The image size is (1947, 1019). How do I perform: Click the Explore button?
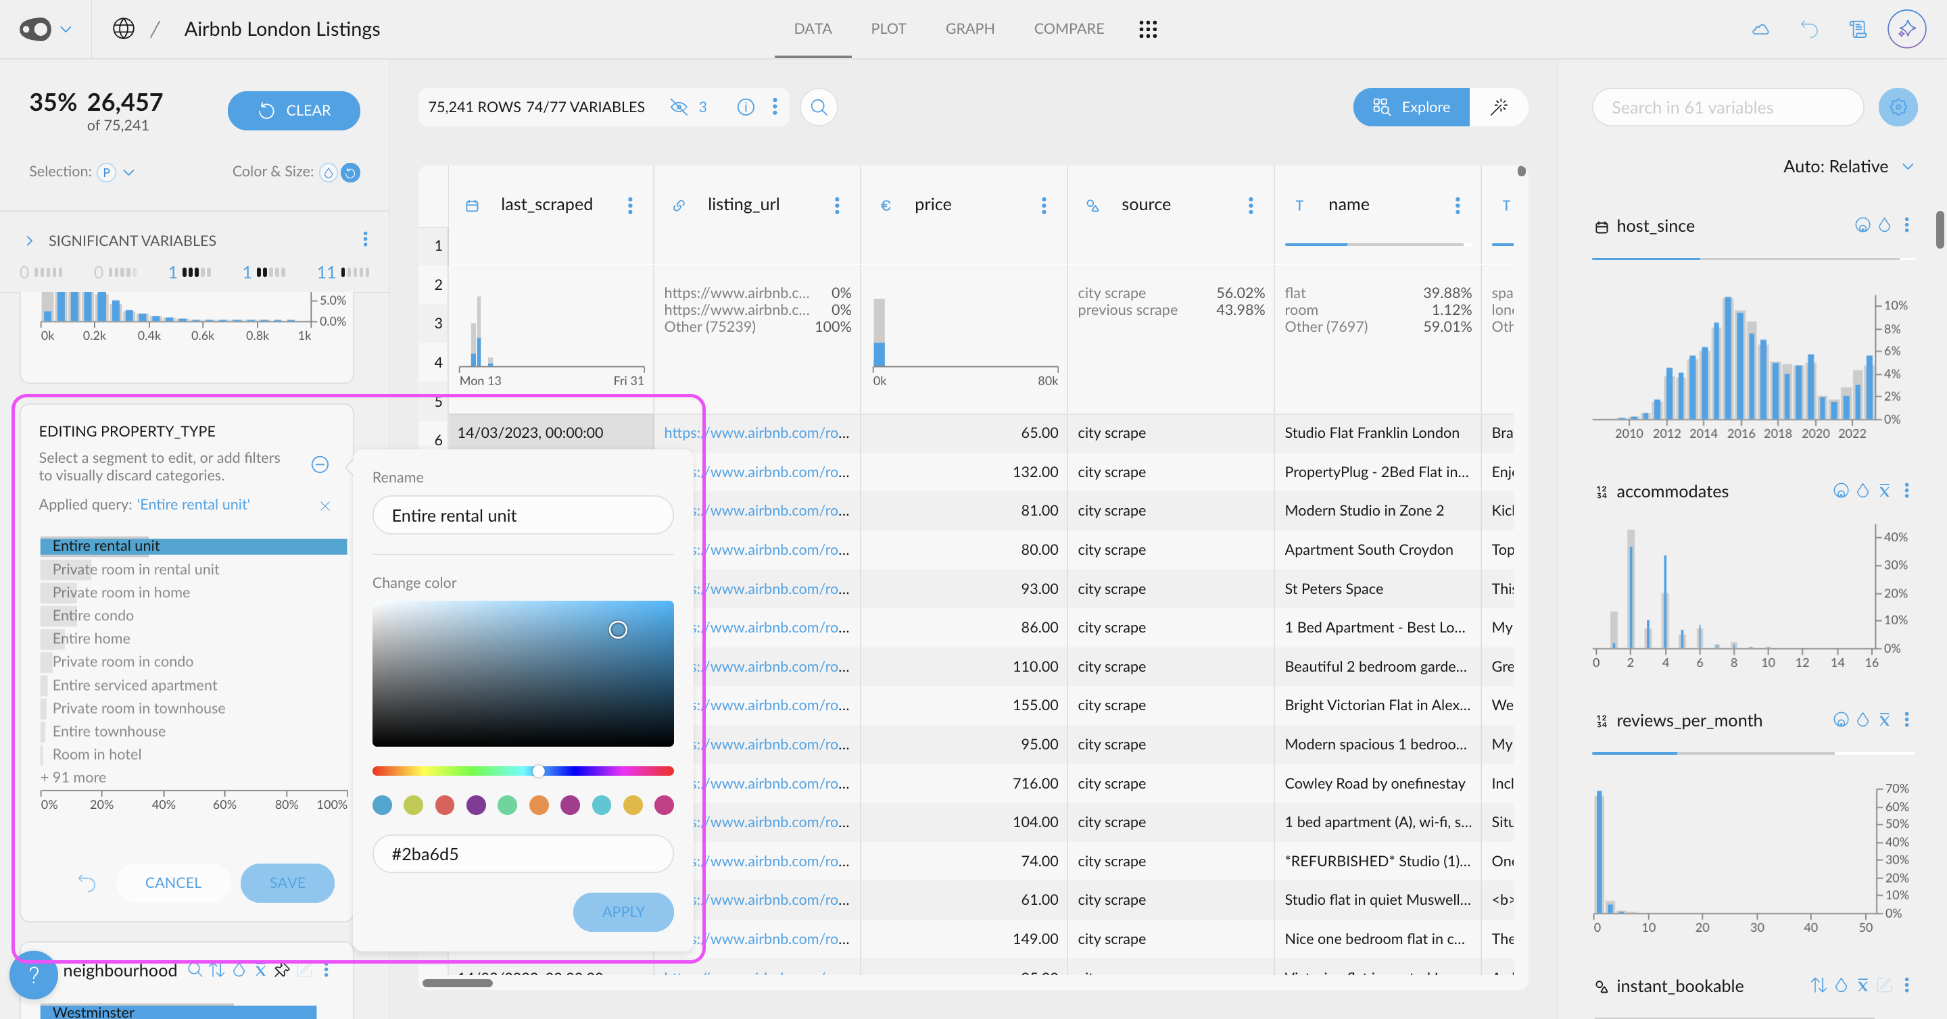pos(1411,107)
